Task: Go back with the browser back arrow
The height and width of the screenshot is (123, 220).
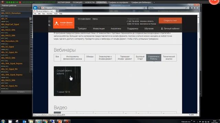Action: (35, 8)
